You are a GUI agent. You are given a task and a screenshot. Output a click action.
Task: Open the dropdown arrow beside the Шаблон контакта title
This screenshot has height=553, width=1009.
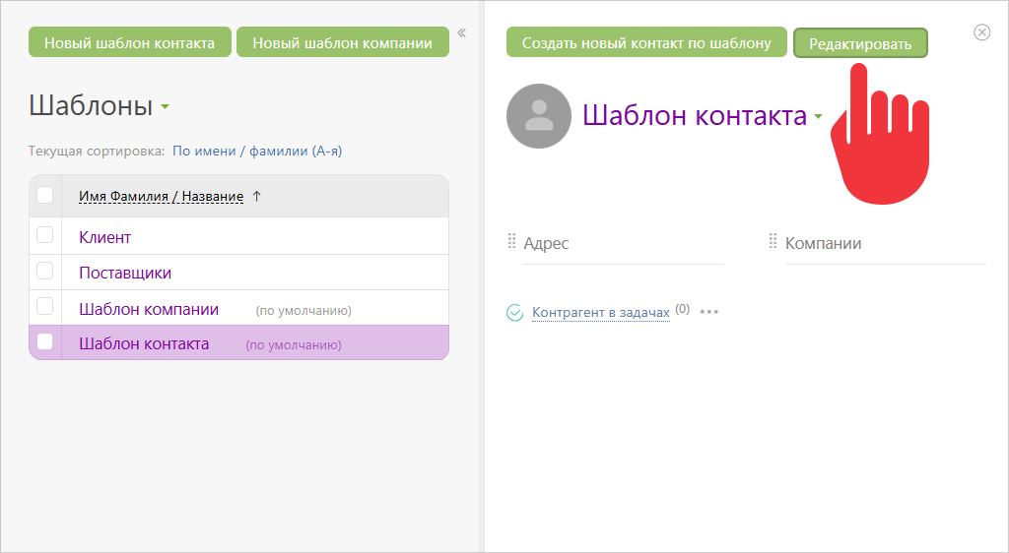point(818,117)
